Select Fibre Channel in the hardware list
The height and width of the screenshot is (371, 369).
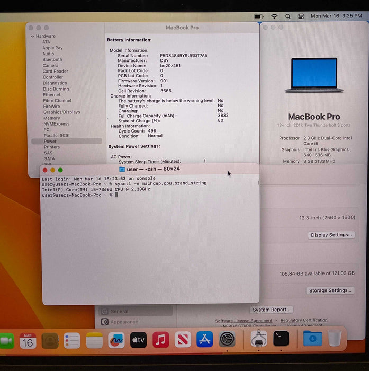[57, 101]
